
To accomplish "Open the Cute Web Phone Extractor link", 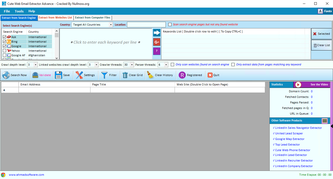I will pyautogui.click(x=293, y=150).
